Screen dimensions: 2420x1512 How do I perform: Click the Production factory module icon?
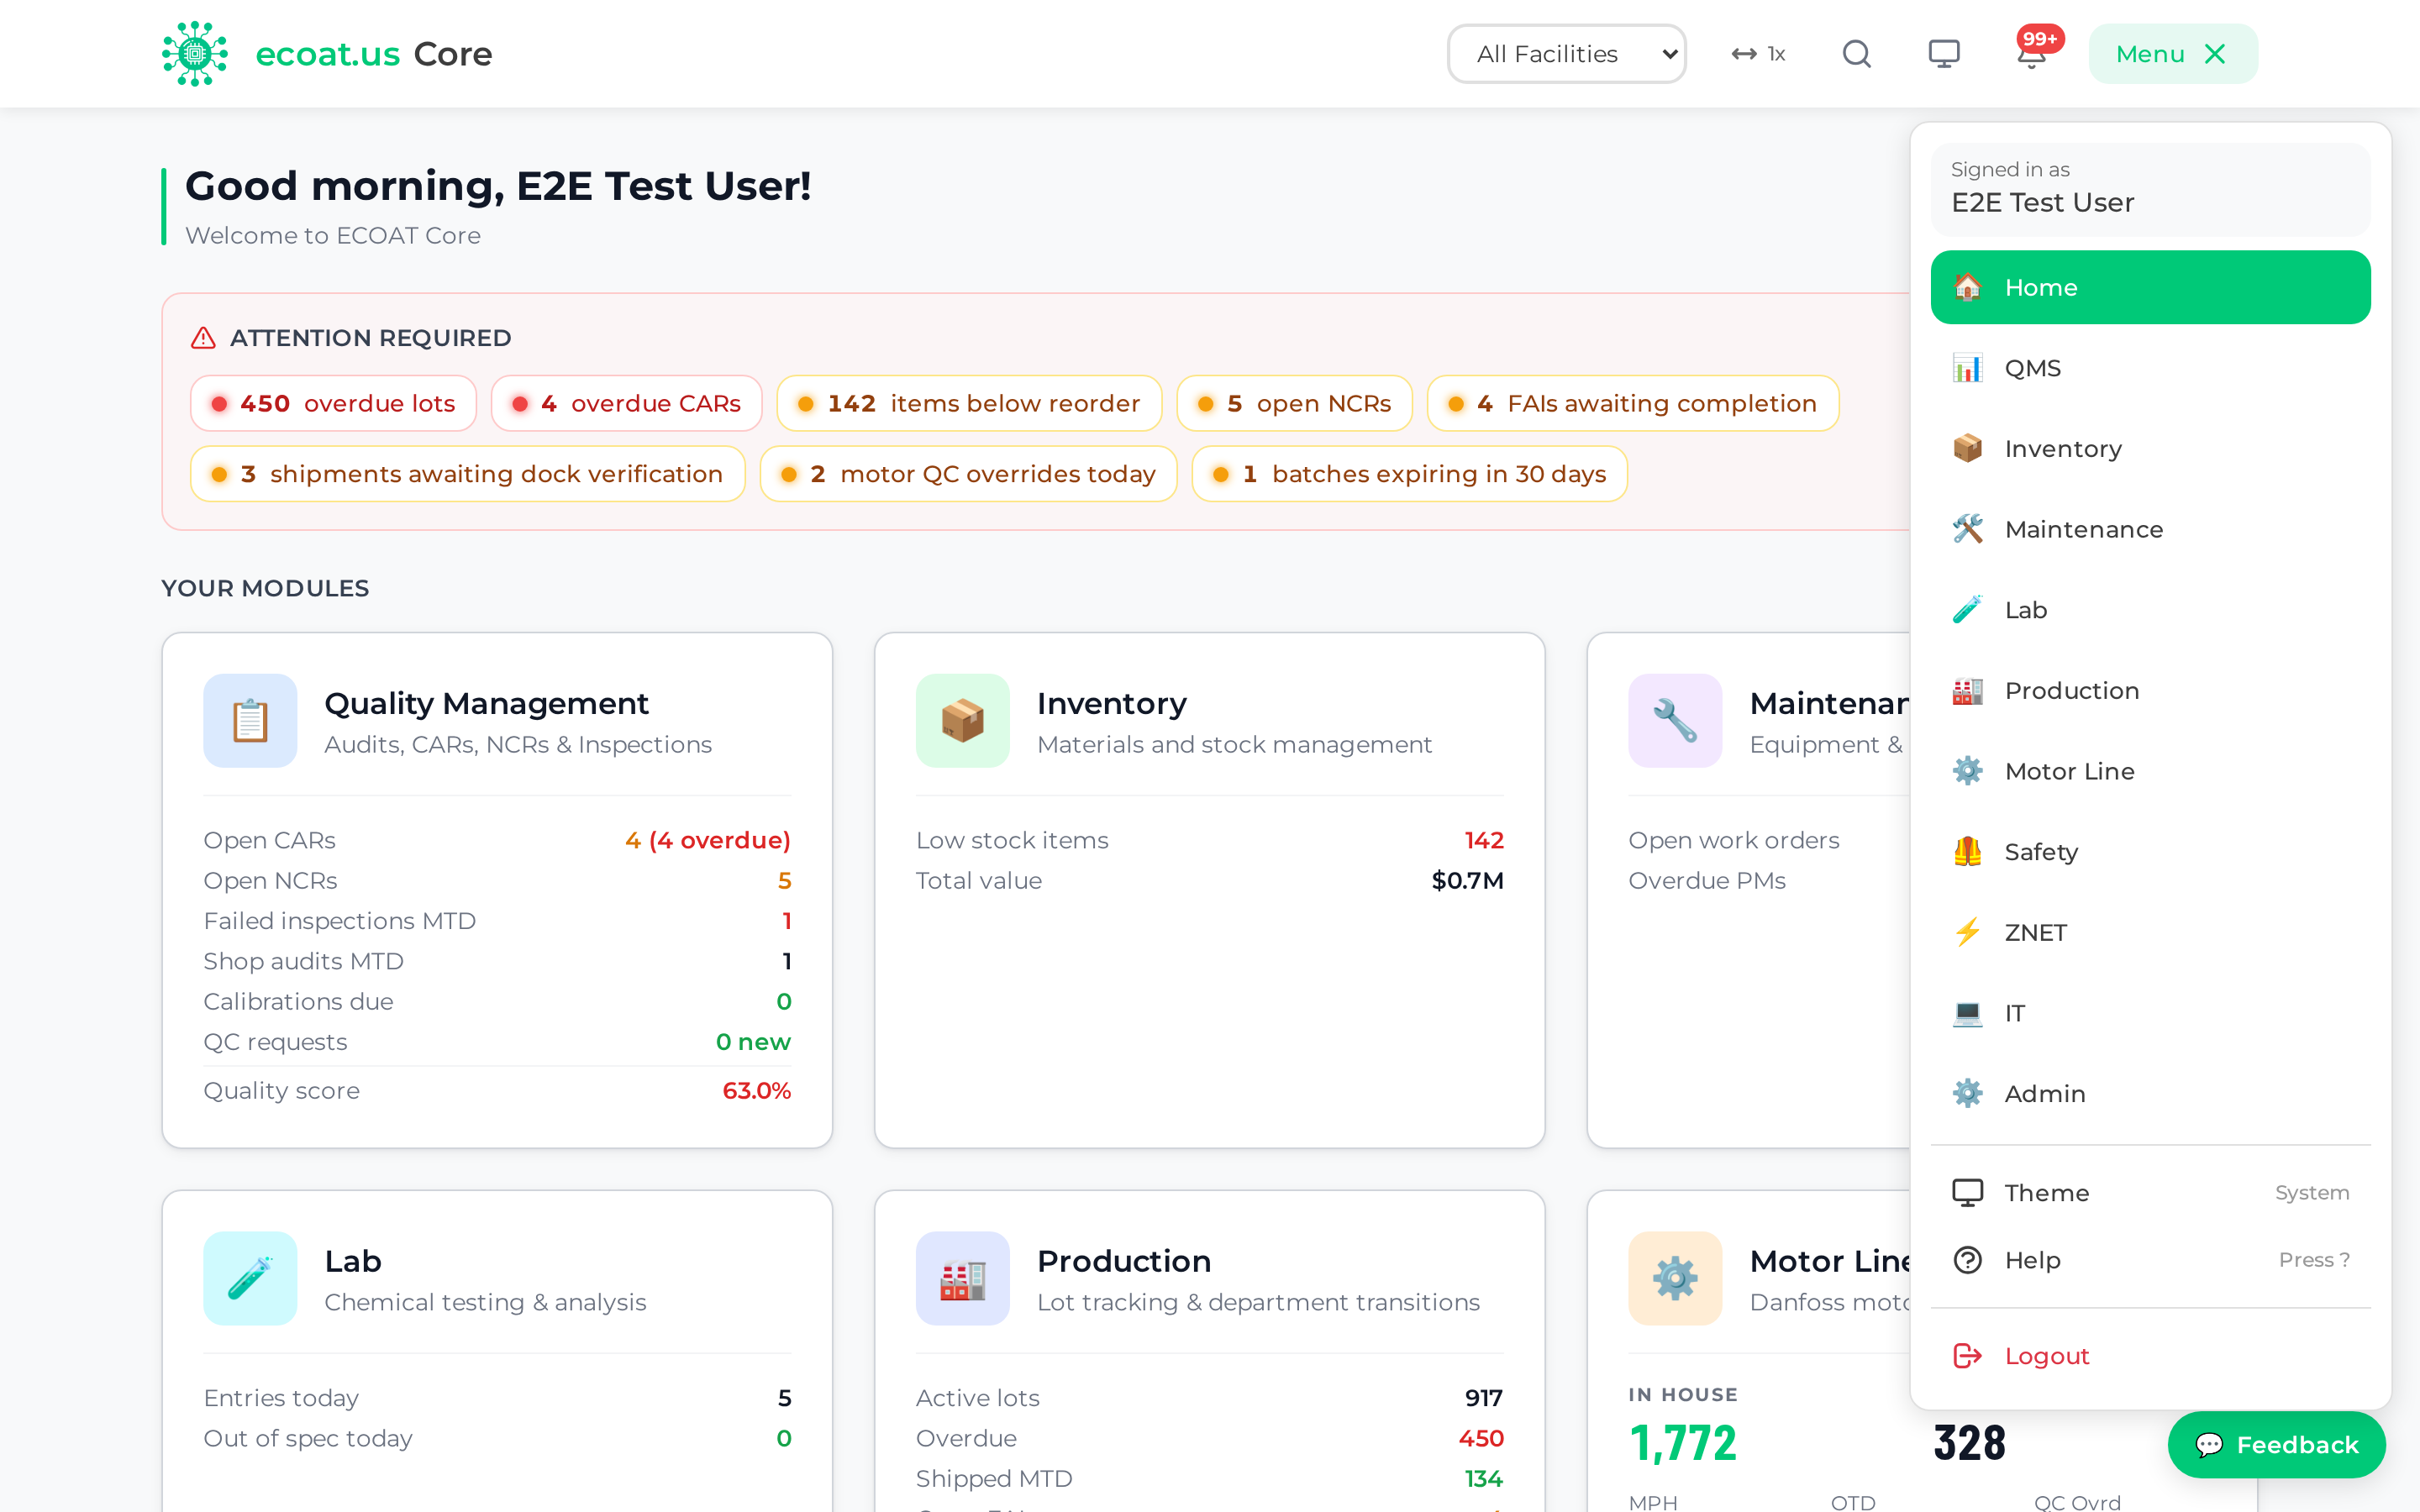pos(962,1278)
